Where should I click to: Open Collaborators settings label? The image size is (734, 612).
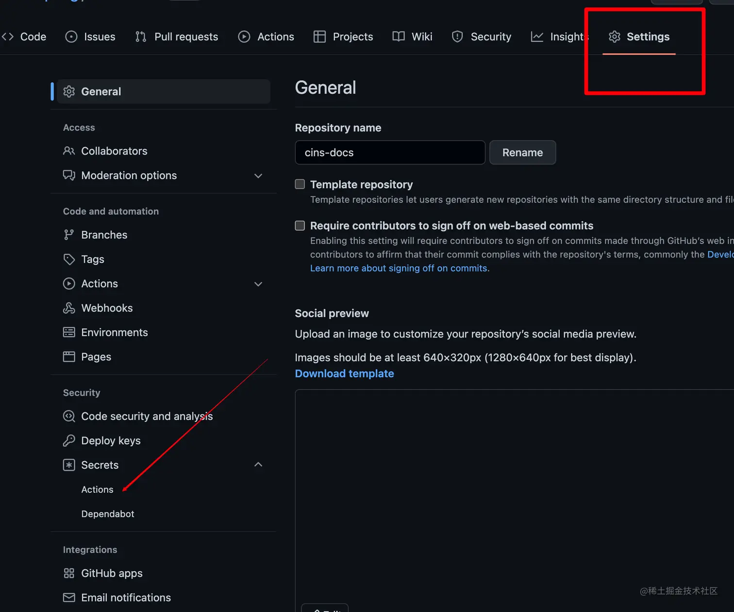coord(114,151)
